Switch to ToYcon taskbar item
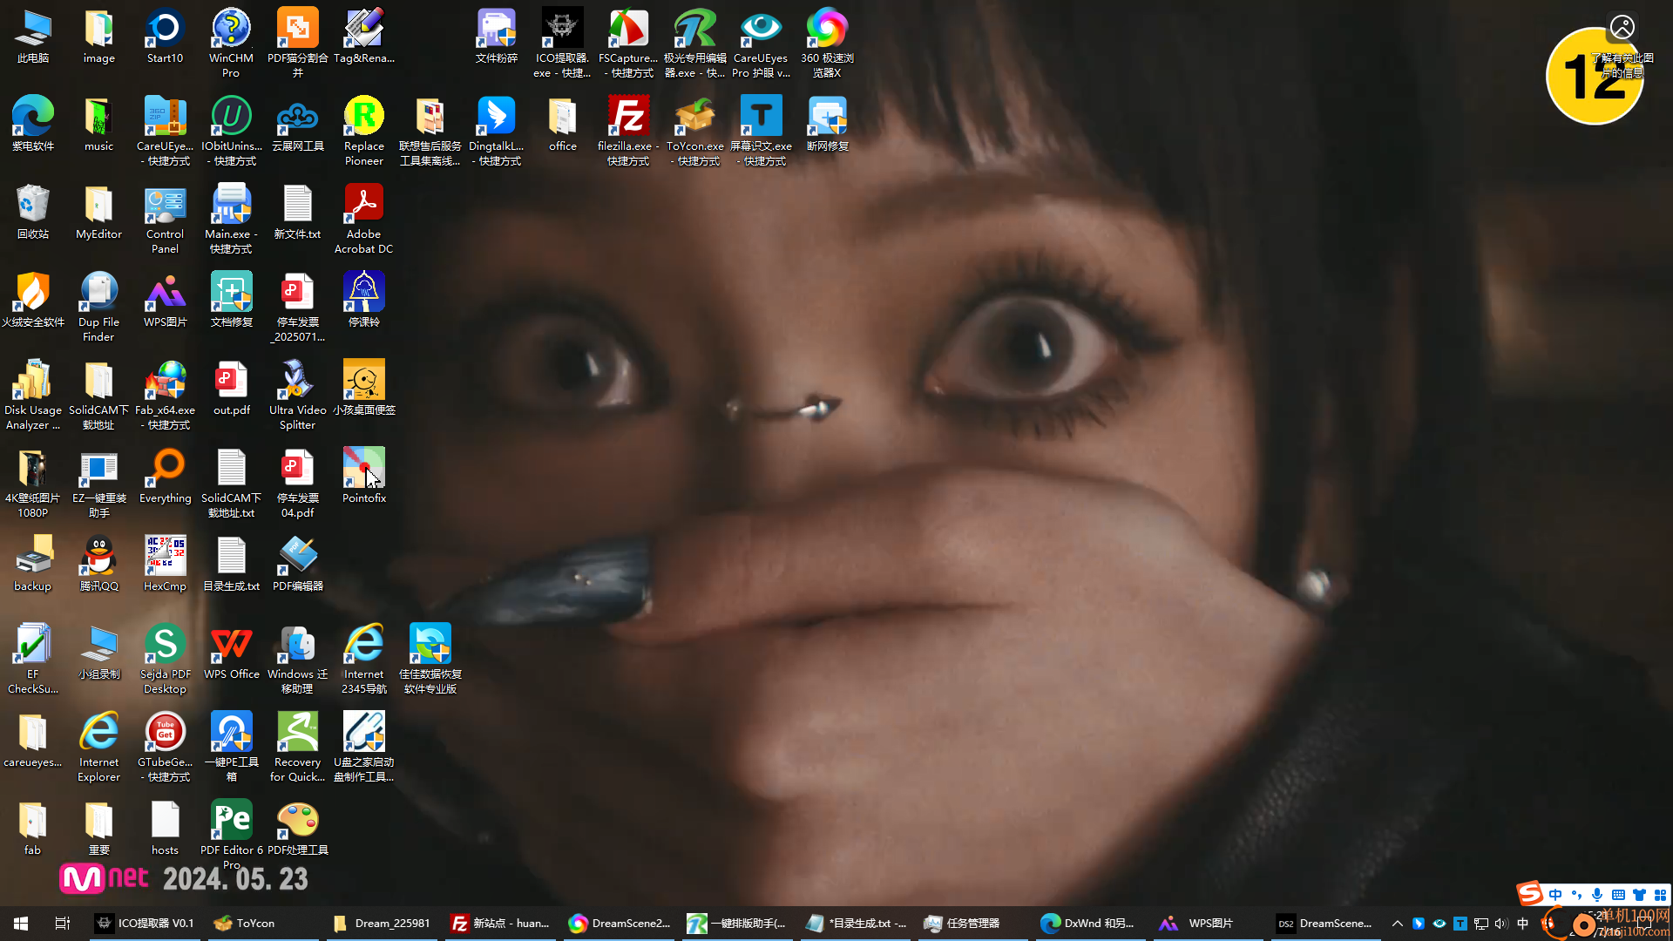This screenshot has width=1673, height=941. pos(263,923)
